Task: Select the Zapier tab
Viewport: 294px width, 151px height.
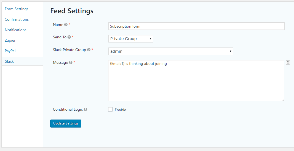Action: click(10, 40)
